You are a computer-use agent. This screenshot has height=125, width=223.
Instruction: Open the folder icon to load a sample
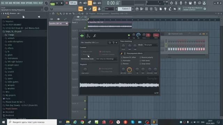(x=110, y=42)
